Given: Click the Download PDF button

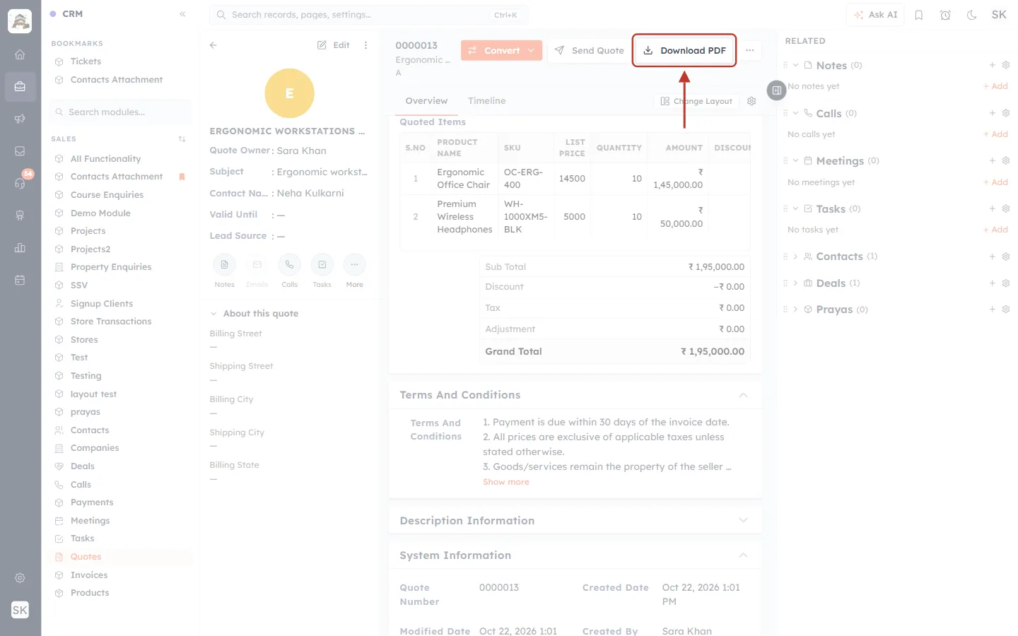Looking at the screenshot, I should (x=684, y=50).
